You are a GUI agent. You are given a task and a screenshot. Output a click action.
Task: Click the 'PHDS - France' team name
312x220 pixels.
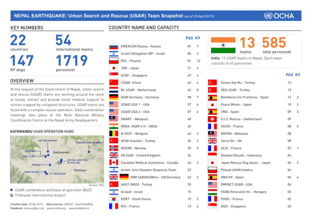coord(232,199)
